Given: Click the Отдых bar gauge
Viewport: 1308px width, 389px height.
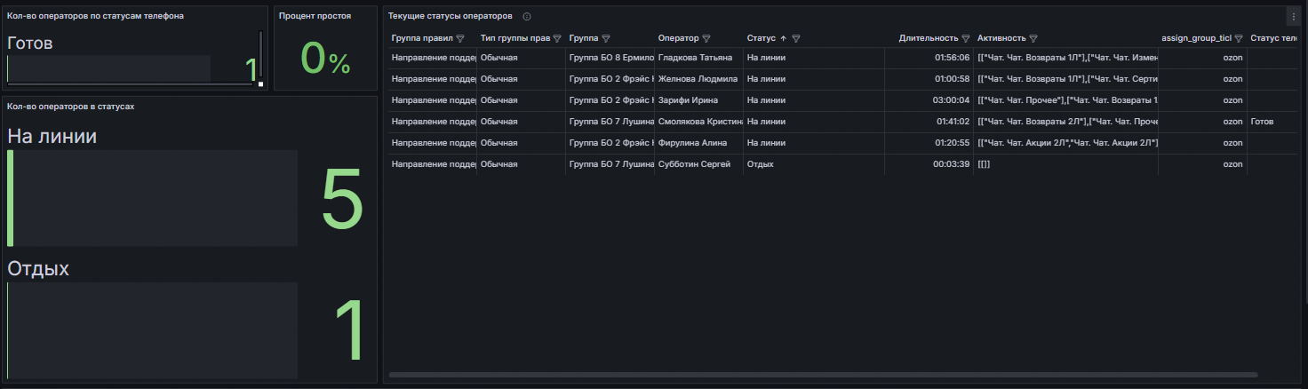Looking at the screenshot, I should pyautogui.click(x=153, y=324).
